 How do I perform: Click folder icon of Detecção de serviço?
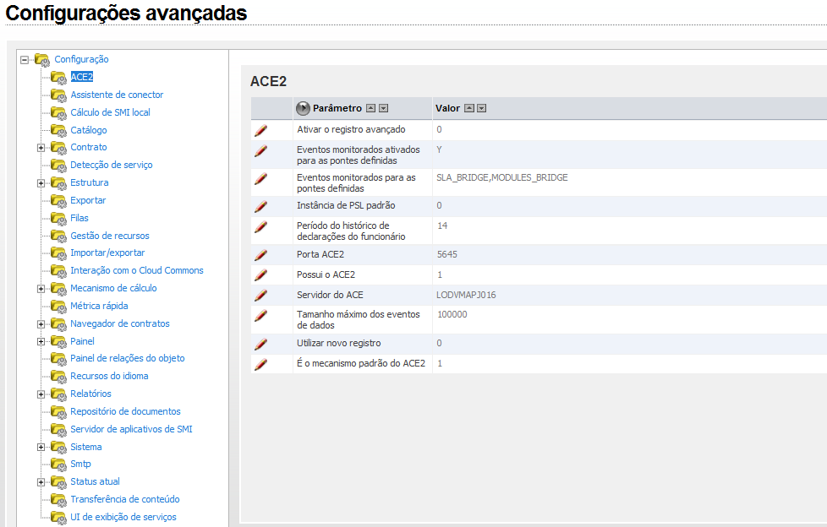58,166
